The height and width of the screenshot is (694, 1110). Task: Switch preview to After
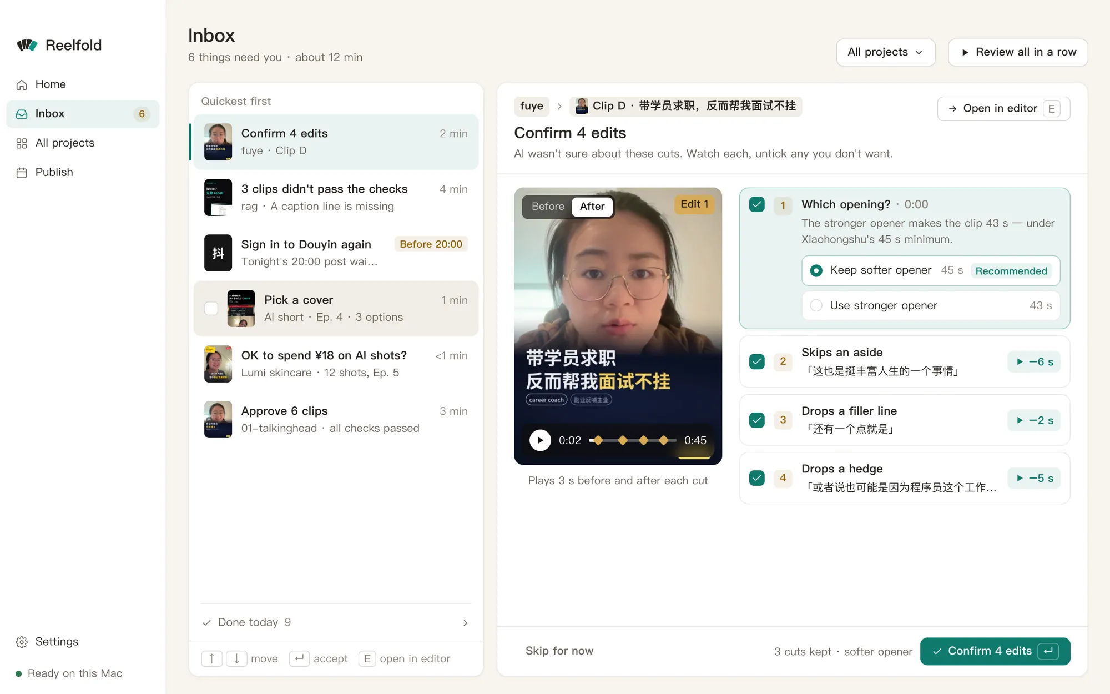point(592,207)
